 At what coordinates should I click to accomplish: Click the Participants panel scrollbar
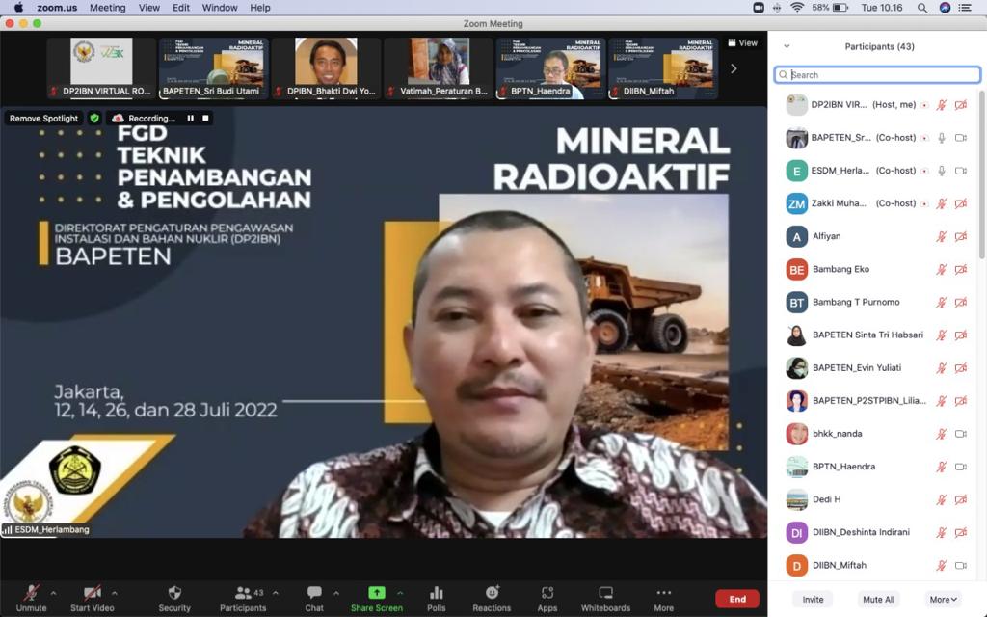(981, 174)
